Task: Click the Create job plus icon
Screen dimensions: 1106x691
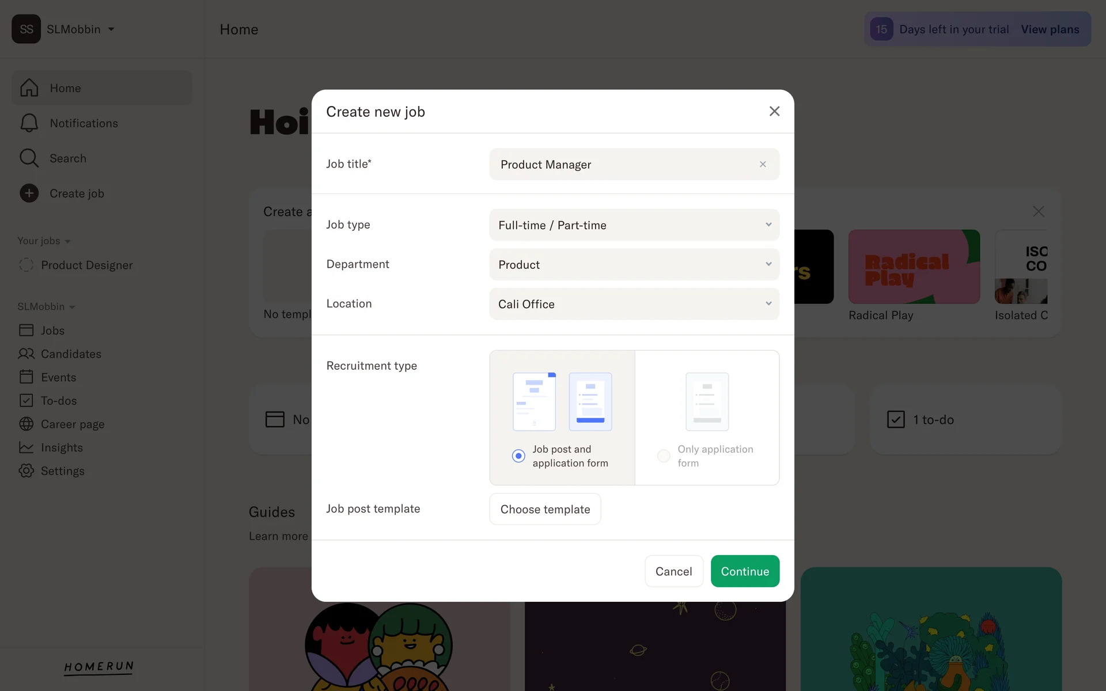Action: click(29, 193)
